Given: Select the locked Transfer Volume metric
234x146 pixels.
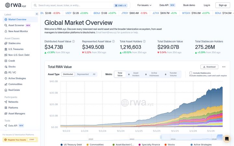Looking at the screenshot, I should 171,74.
